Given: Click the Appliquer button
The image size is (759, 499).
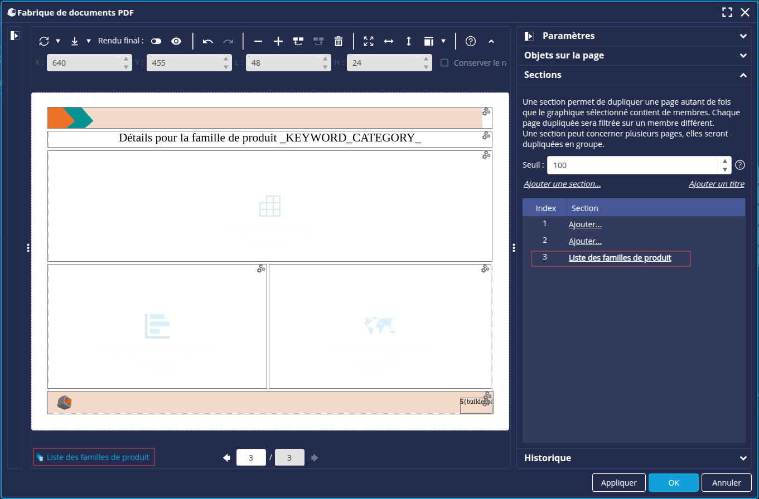Looking at the screenshot, I should (x=618, y=483).
